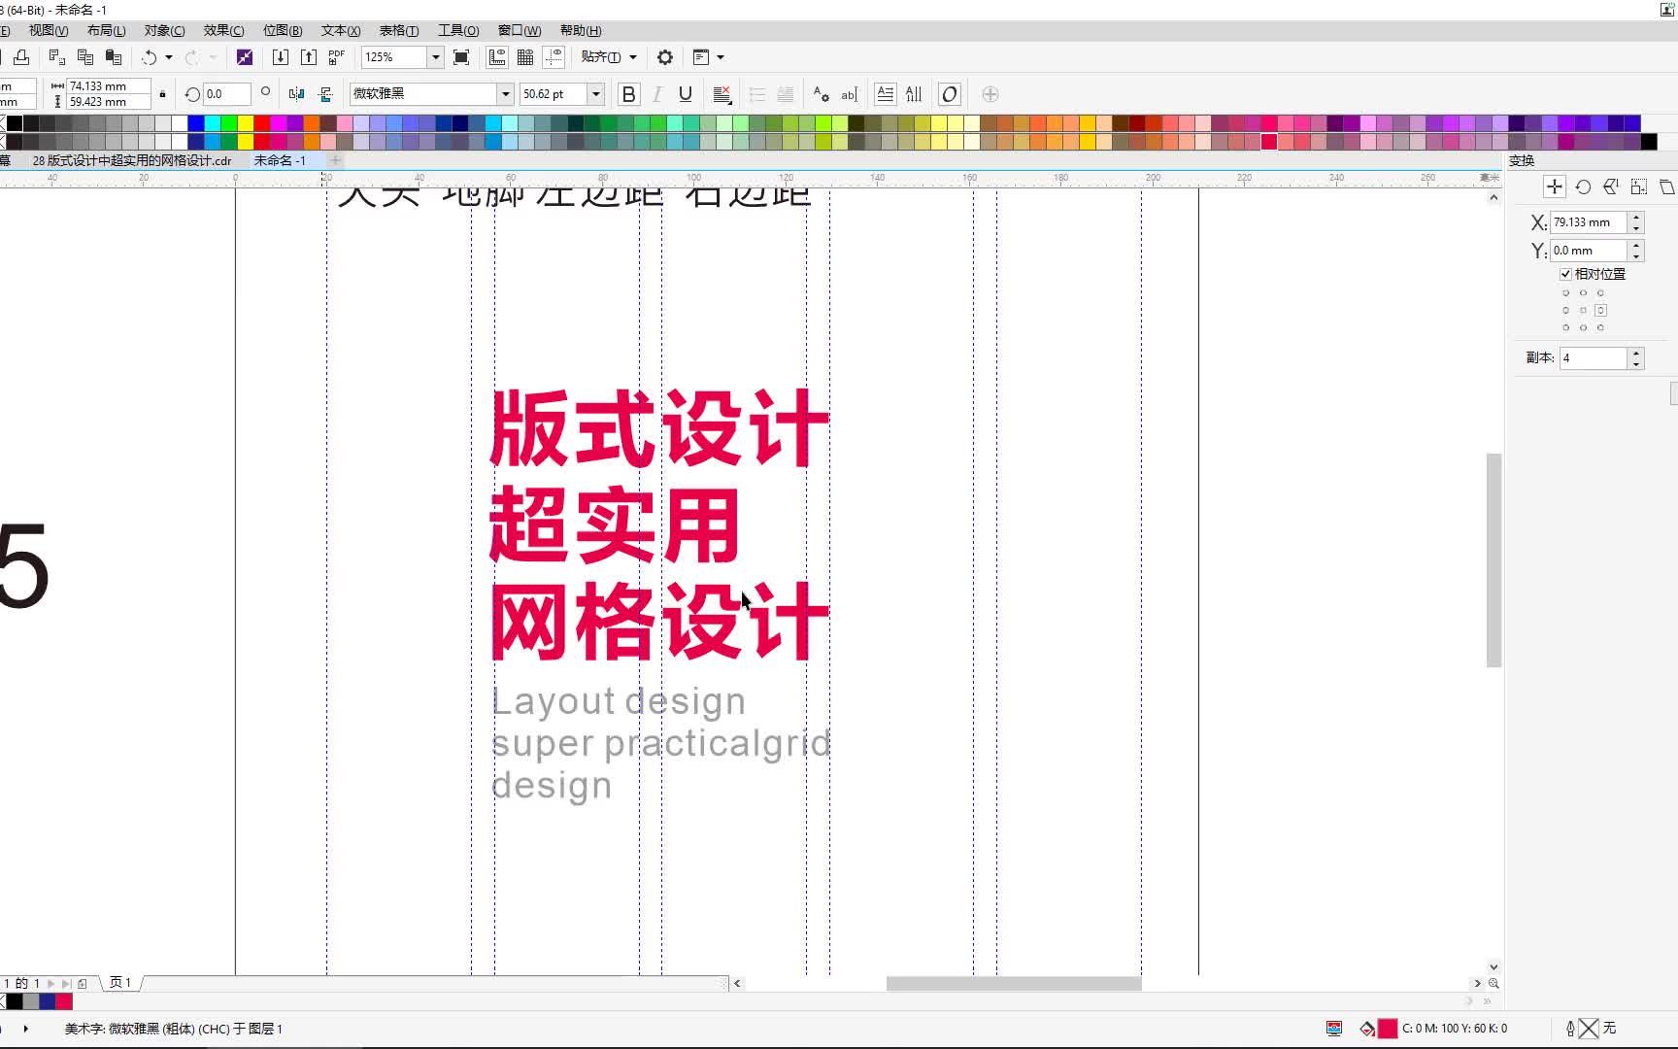Toggle the 相对位置 checkbox
The width and height of the screenshot is (1678, 1049).
(x=1565, y=274)
